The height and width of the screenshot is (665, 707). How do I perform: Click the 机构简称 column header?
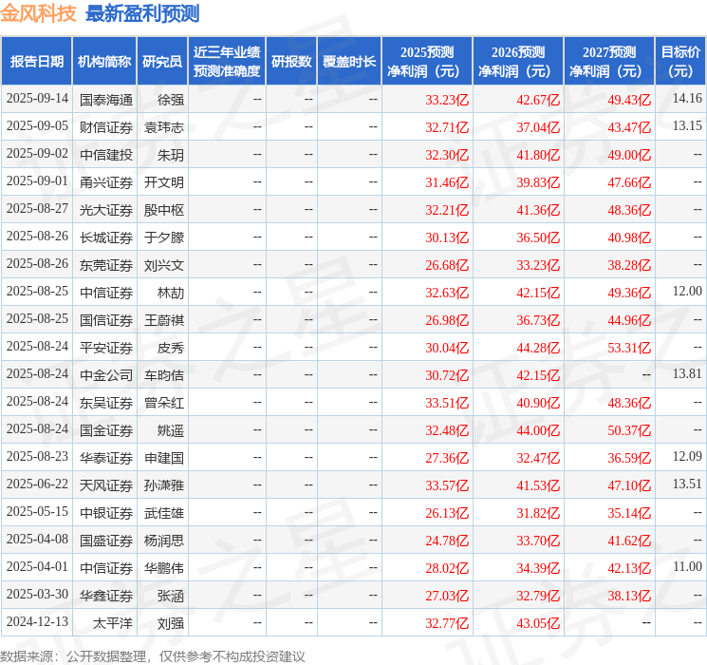pyautogui.click(x=104, y=62)
